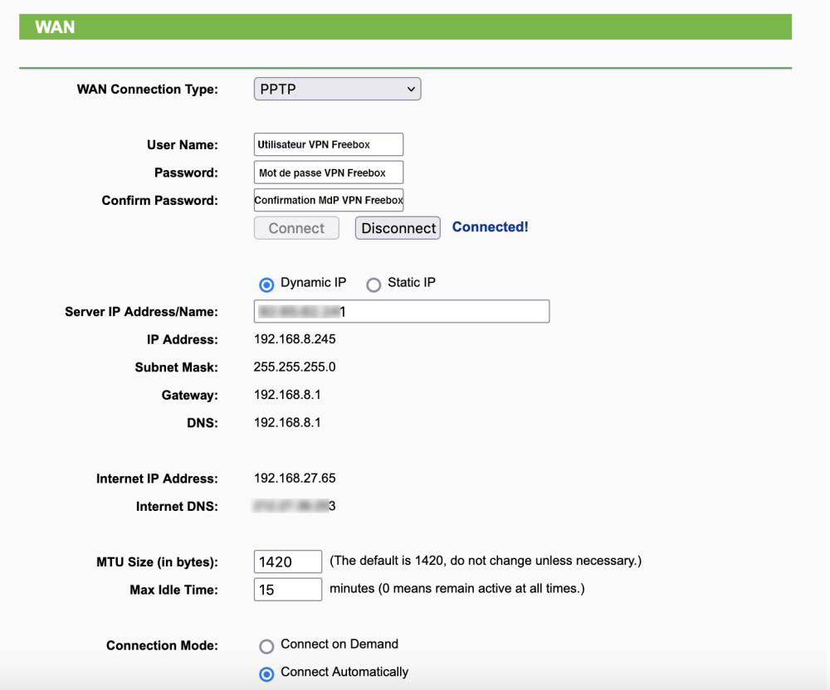Select the Dynamic IP radio button
The width and height of the screenshot is (830, 690).
[266, 284]
